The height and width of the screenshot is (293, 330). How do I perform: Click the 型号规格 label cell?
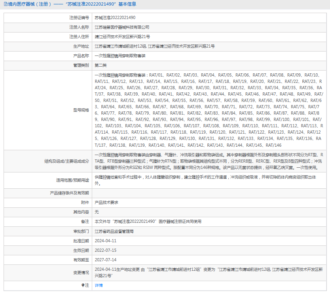[48, 110]
